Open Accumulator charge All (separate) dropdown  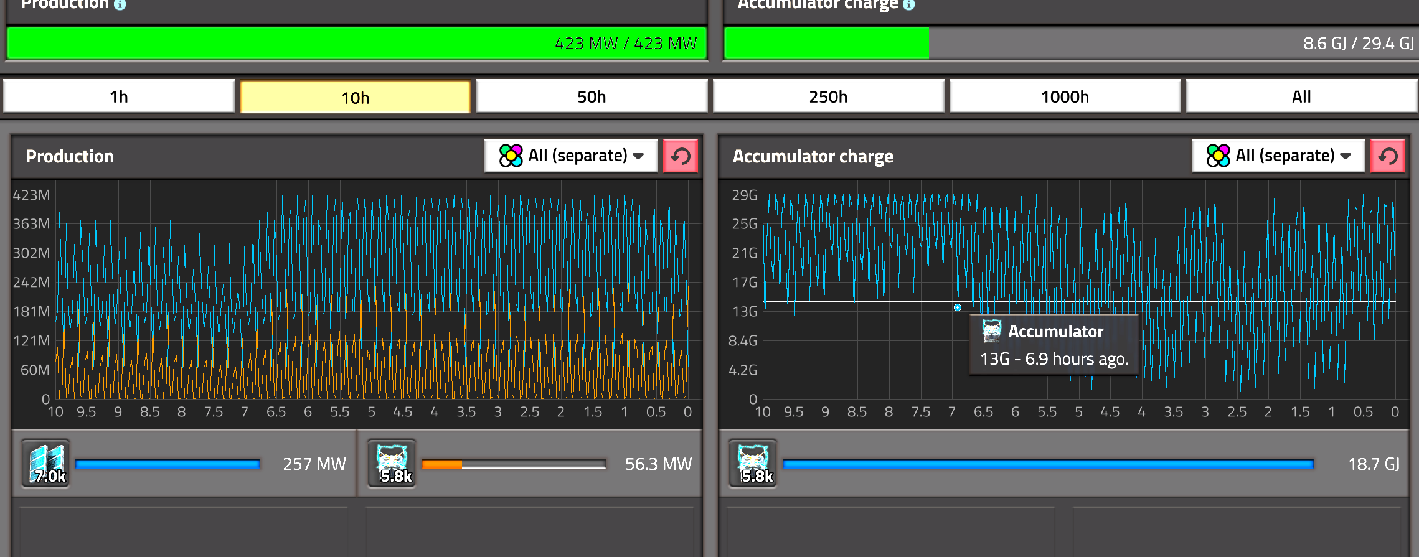(1278, 156)
